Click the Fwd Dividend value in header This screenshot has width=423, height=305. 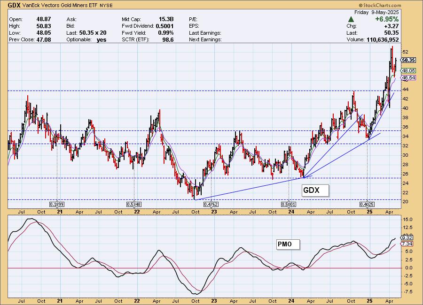pos(165,26)
